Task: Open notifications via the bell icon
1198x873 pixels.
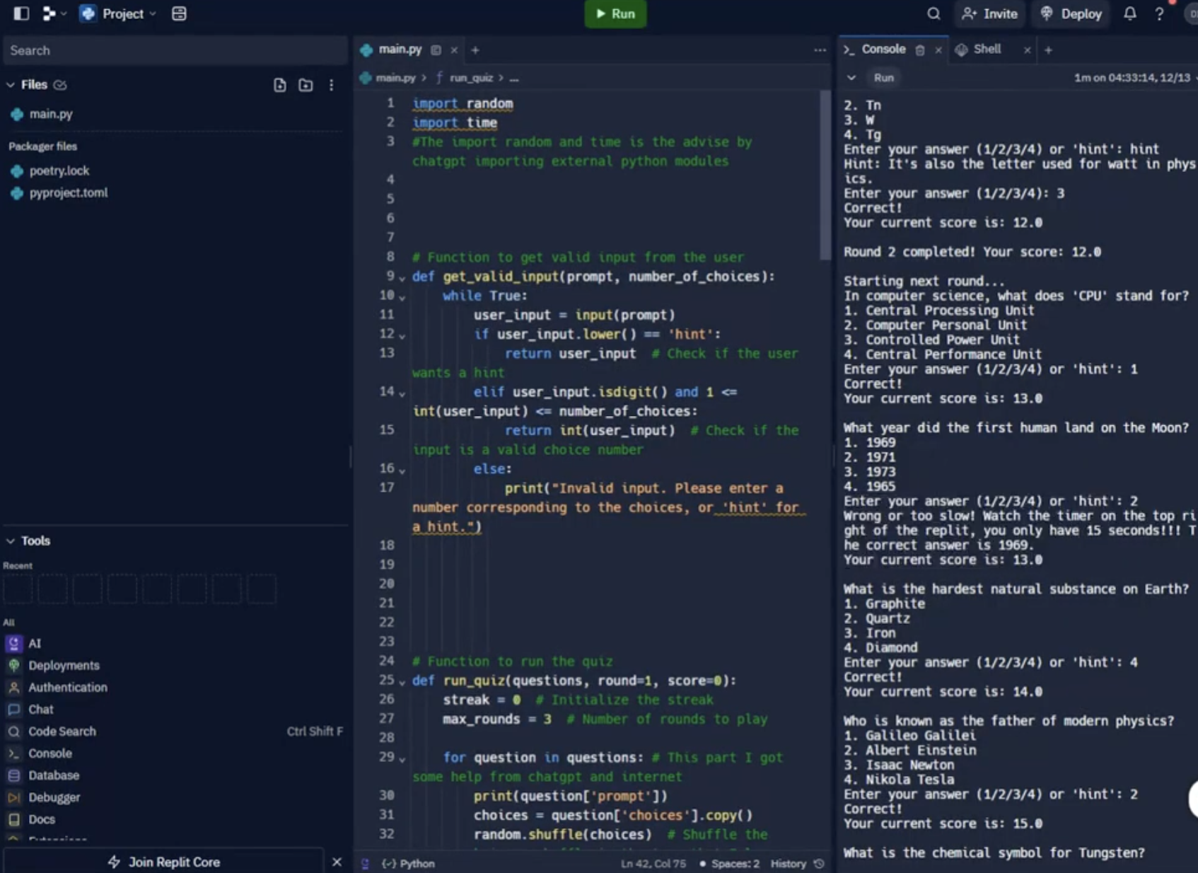Action: [1129, 13]
